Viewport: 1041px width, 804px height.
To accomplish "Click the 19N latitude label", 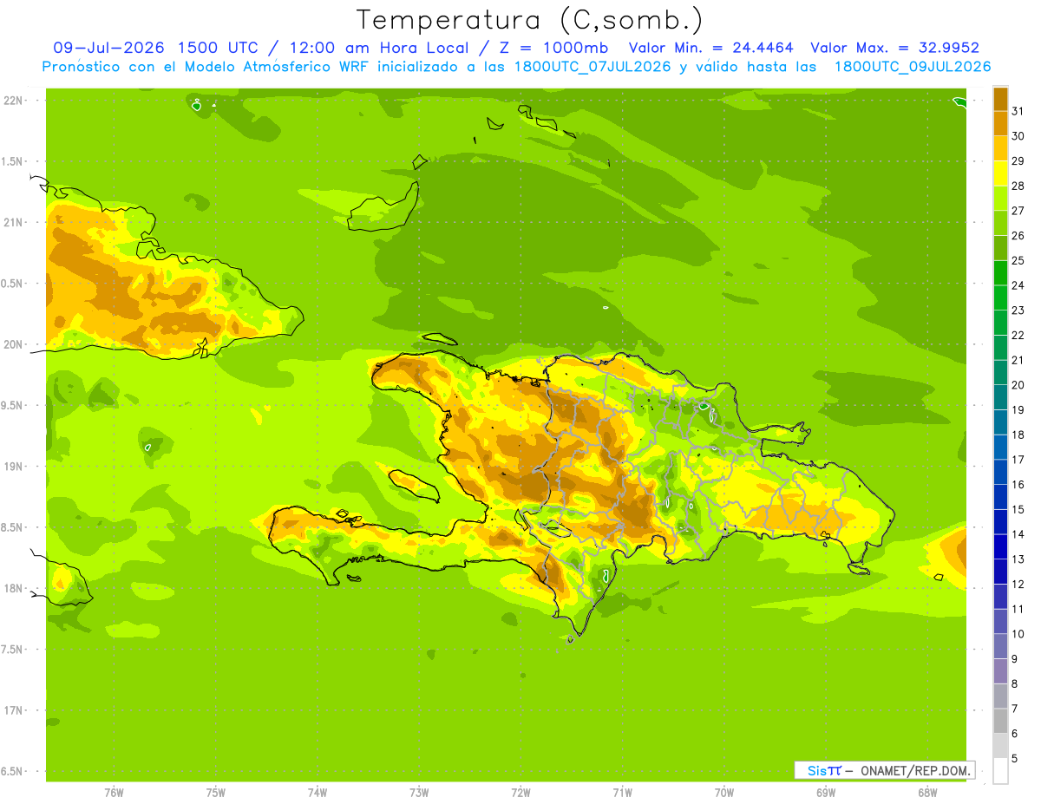I will coord(12,466).
